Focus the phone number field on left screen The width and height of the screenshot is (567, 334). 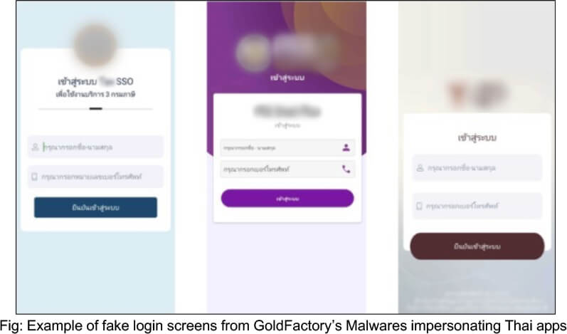[95, 177]
